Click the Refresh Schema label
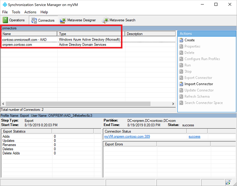 click(x=197, y=96)
